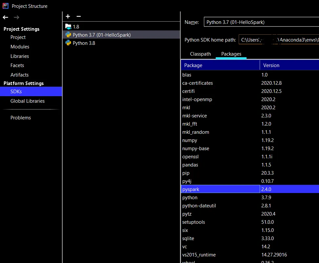The image size is (319, 263).
Task: Select the mkl-service package row
Action: point(250,116)
